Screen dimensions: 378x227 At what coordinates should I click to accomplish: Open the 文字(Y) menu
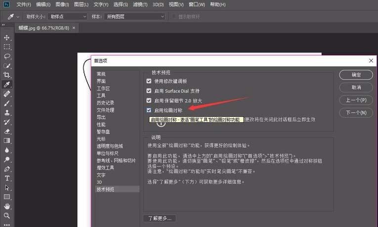coord(101,4)
